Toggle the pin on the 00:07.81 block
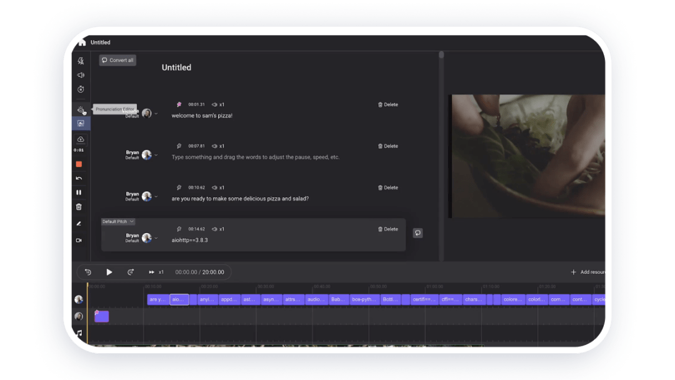This screenshot has width=675, height=380. tap(179, 146)
